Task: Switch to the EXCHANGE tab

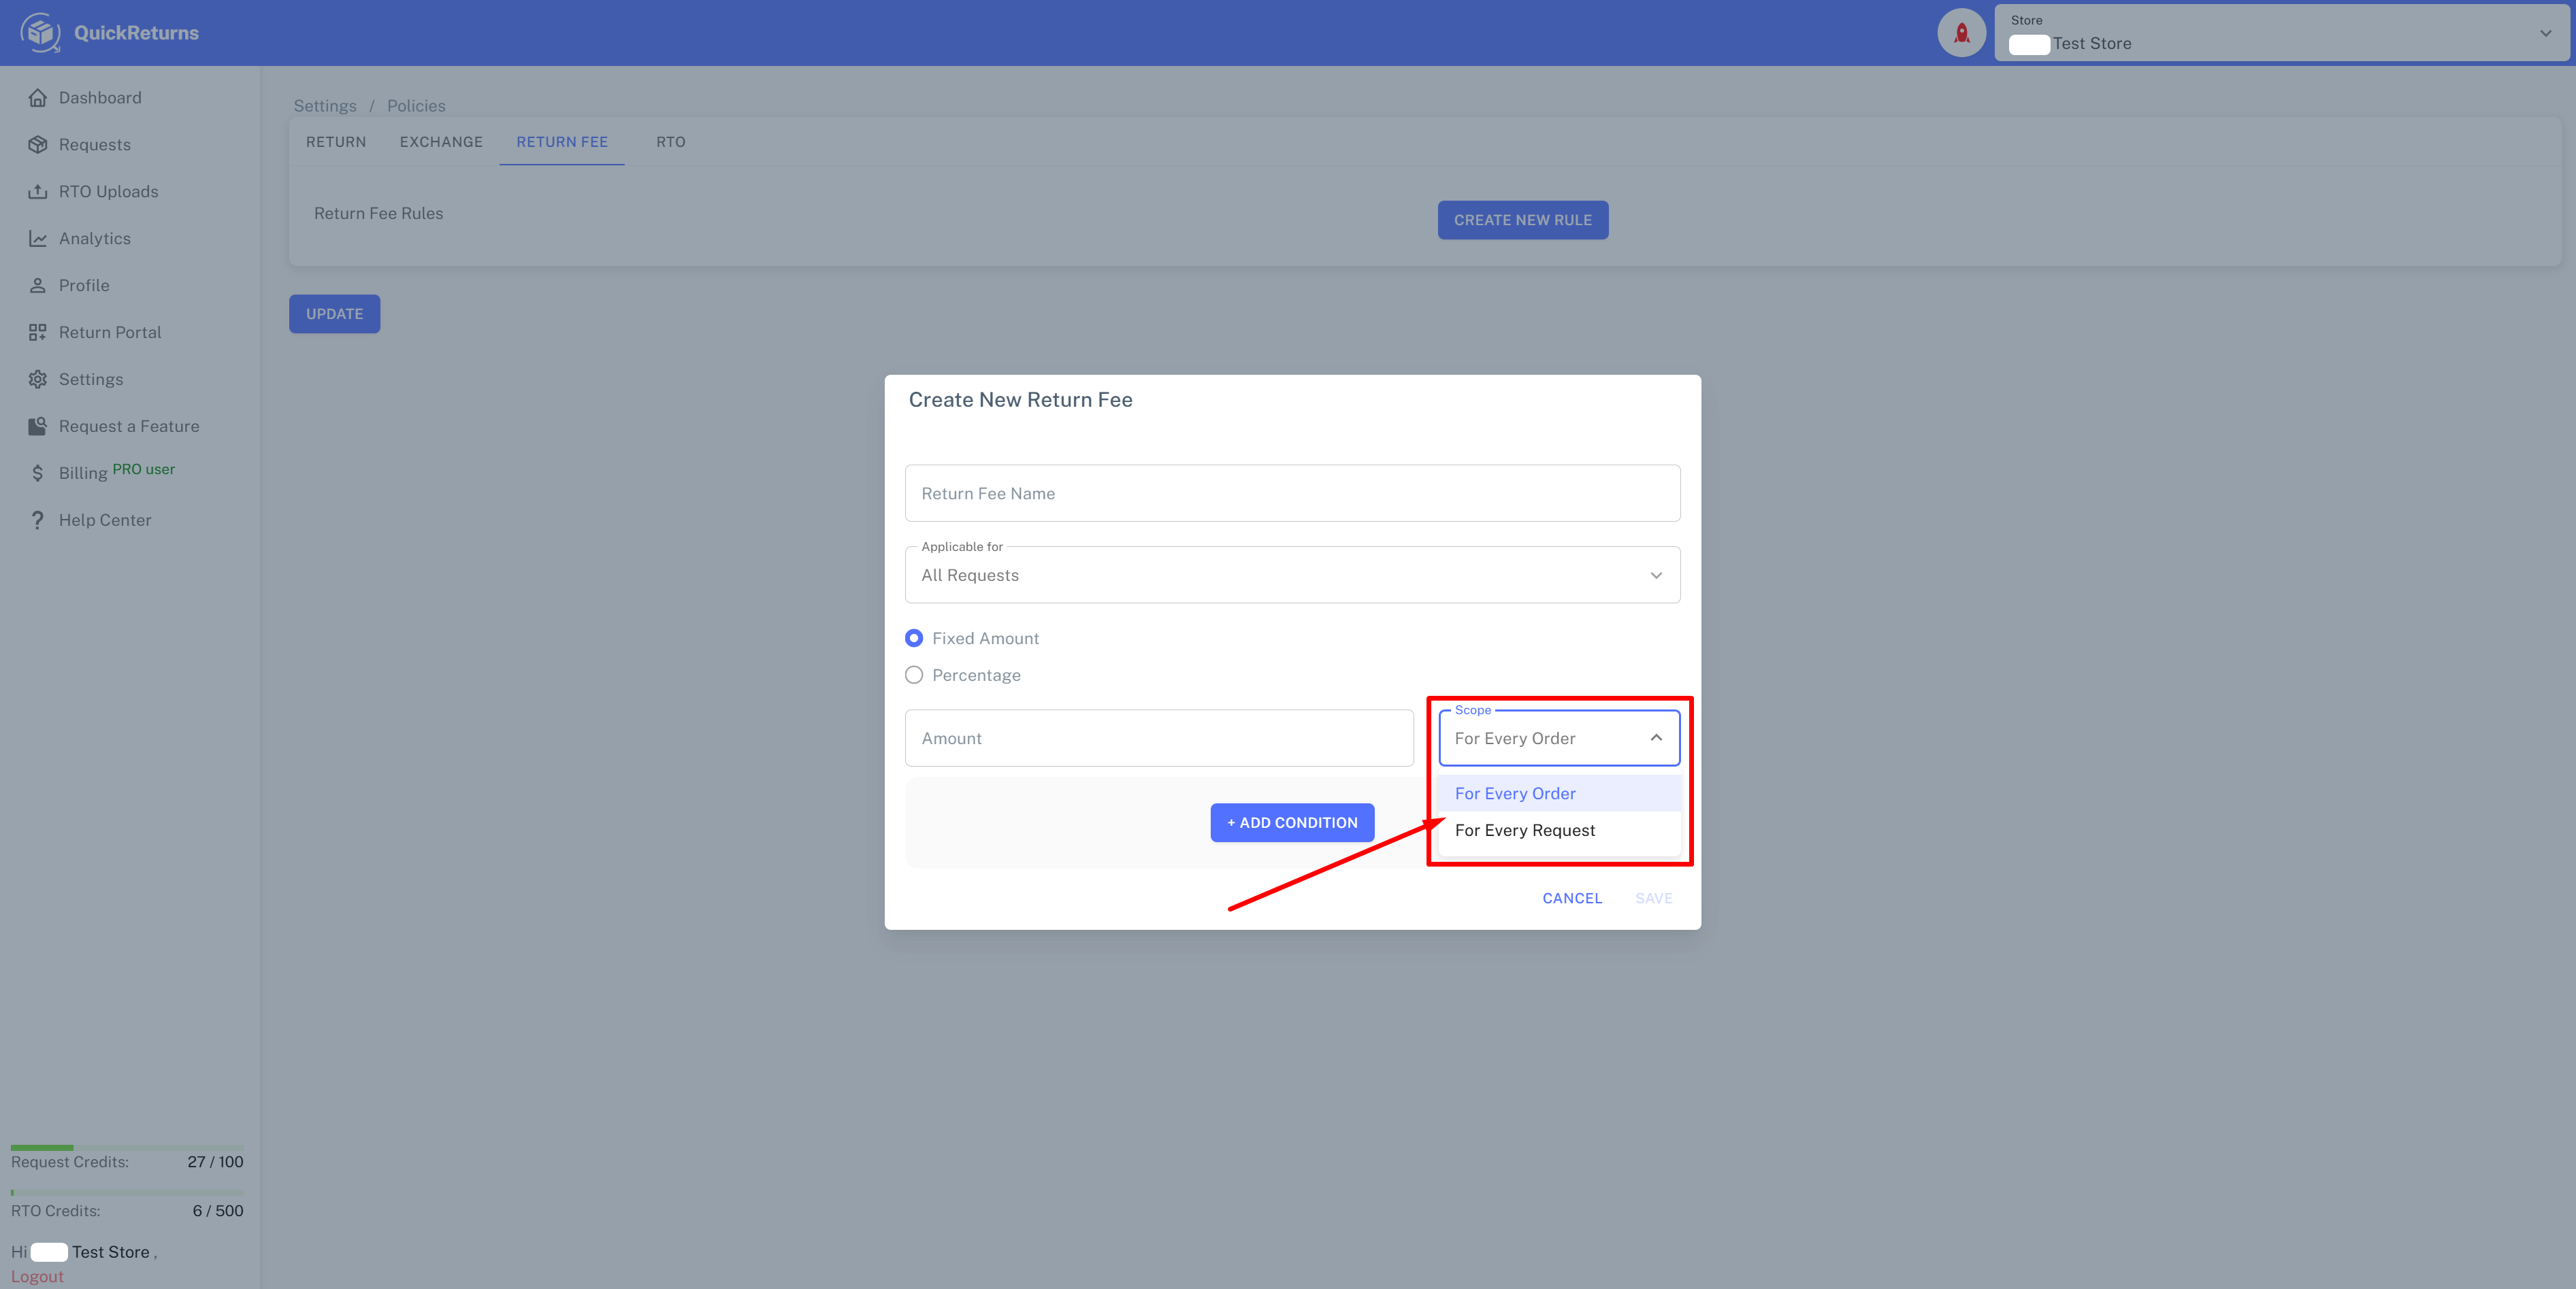Action: click(441, 142)
